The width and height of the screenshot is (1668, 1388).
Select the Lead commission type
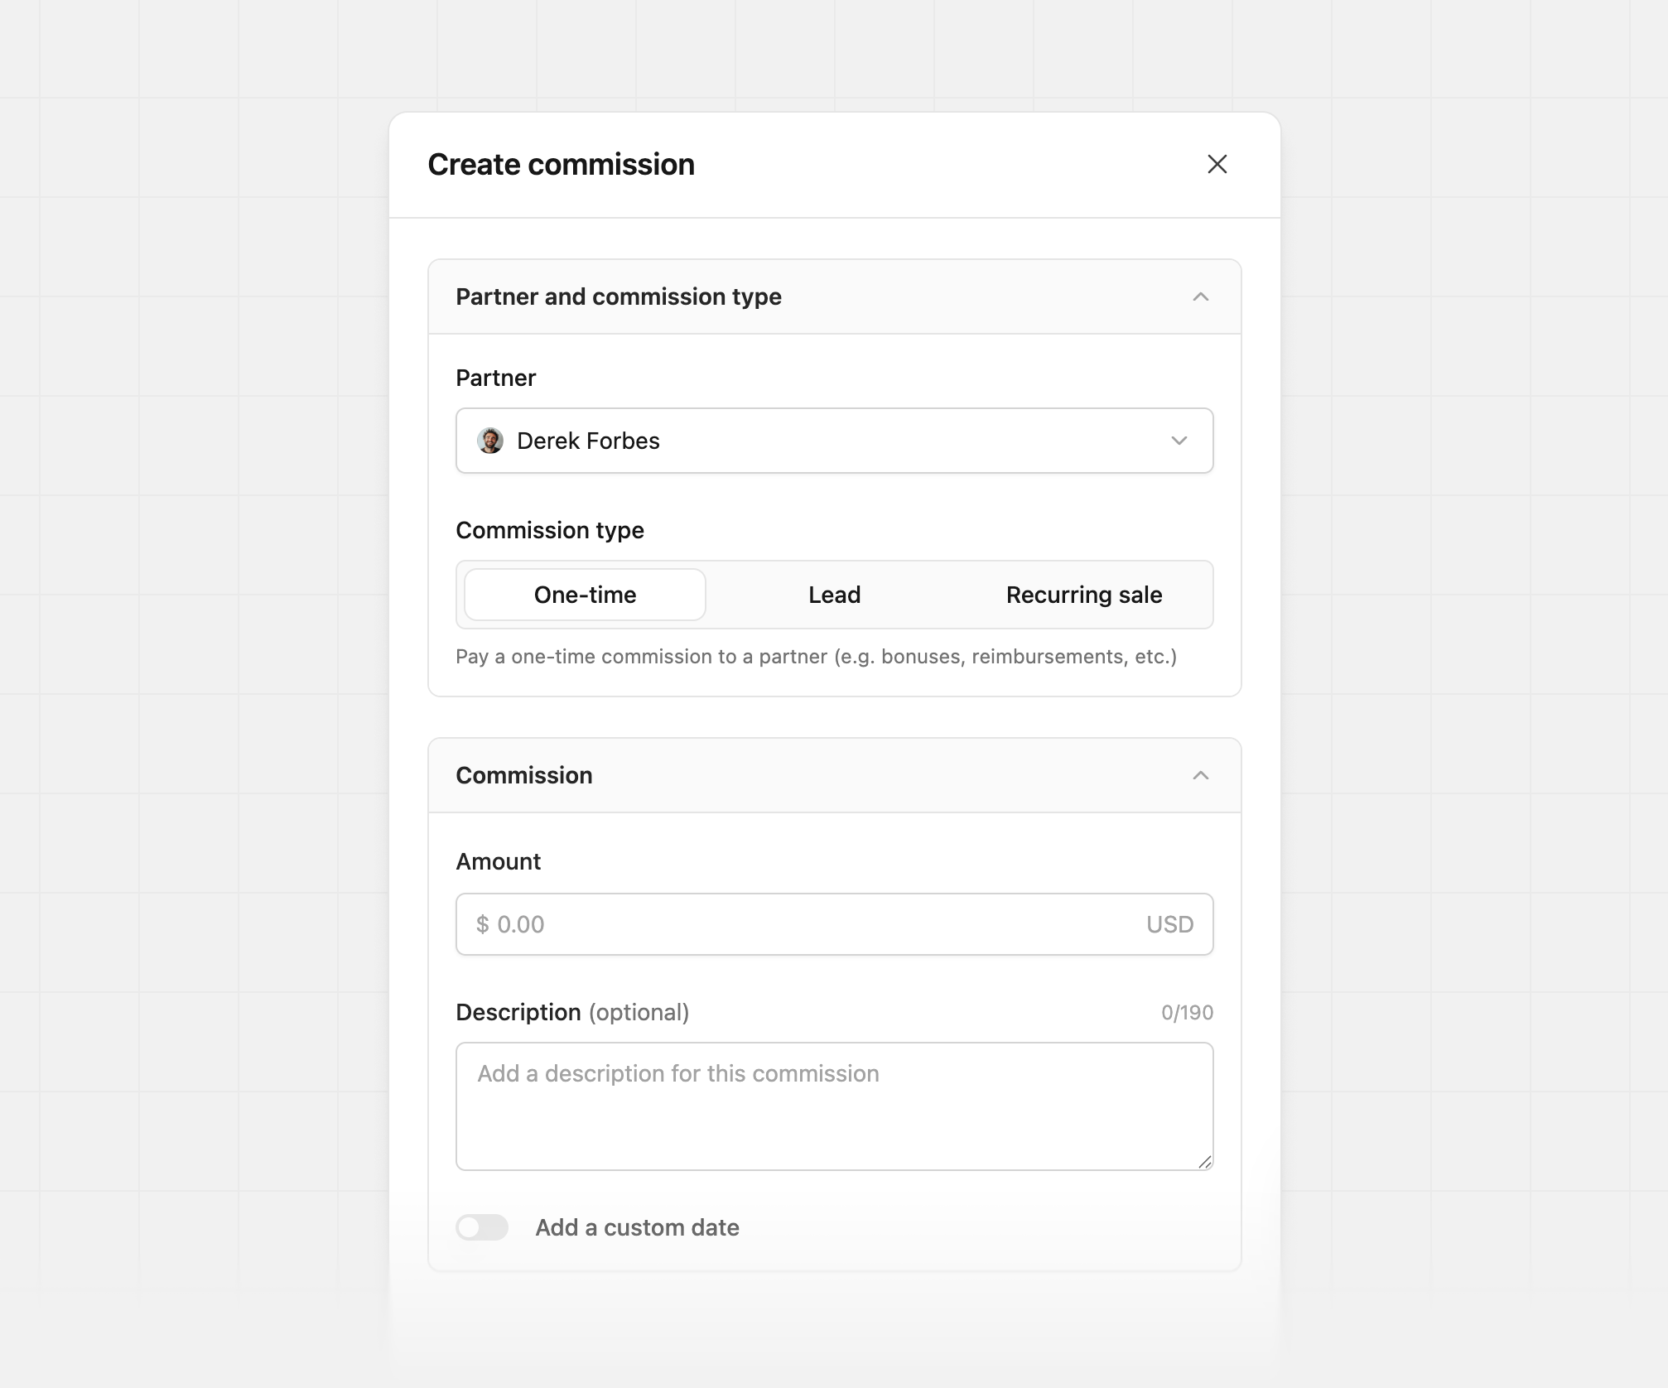(833, 594)
